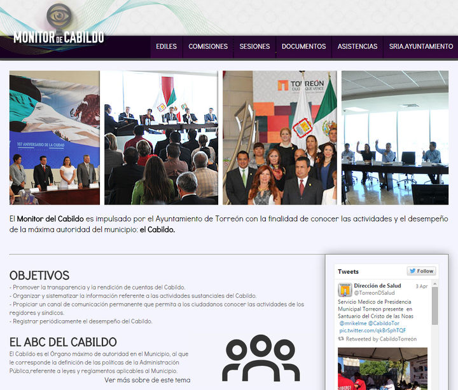Go to the SESIONES section
This screenshot has width=458, height=390.
[x=254, y=46]
